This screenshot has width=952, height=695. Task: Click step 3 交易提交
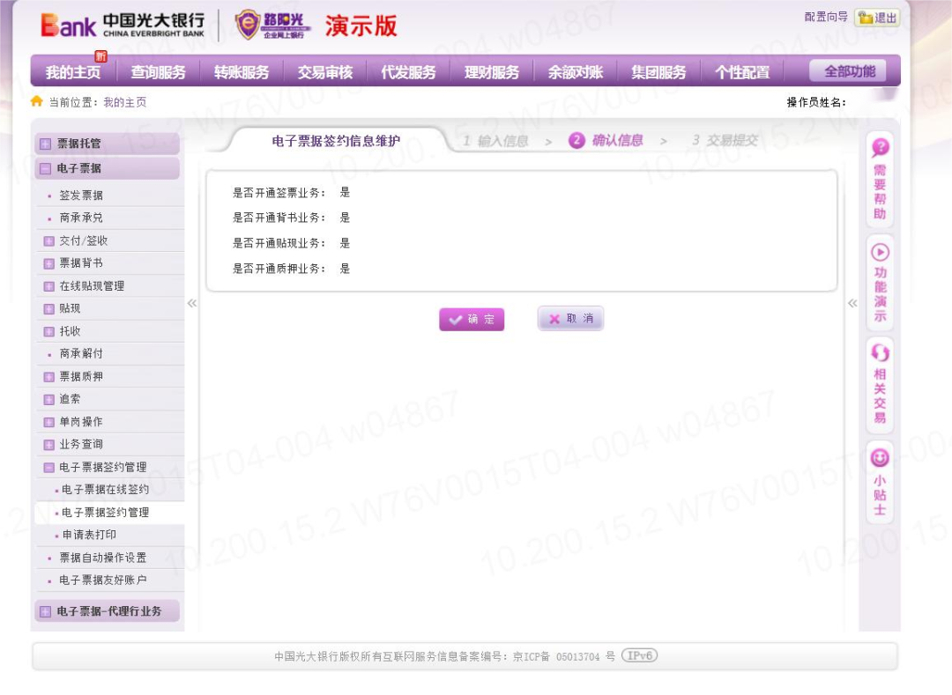point(725,140)
